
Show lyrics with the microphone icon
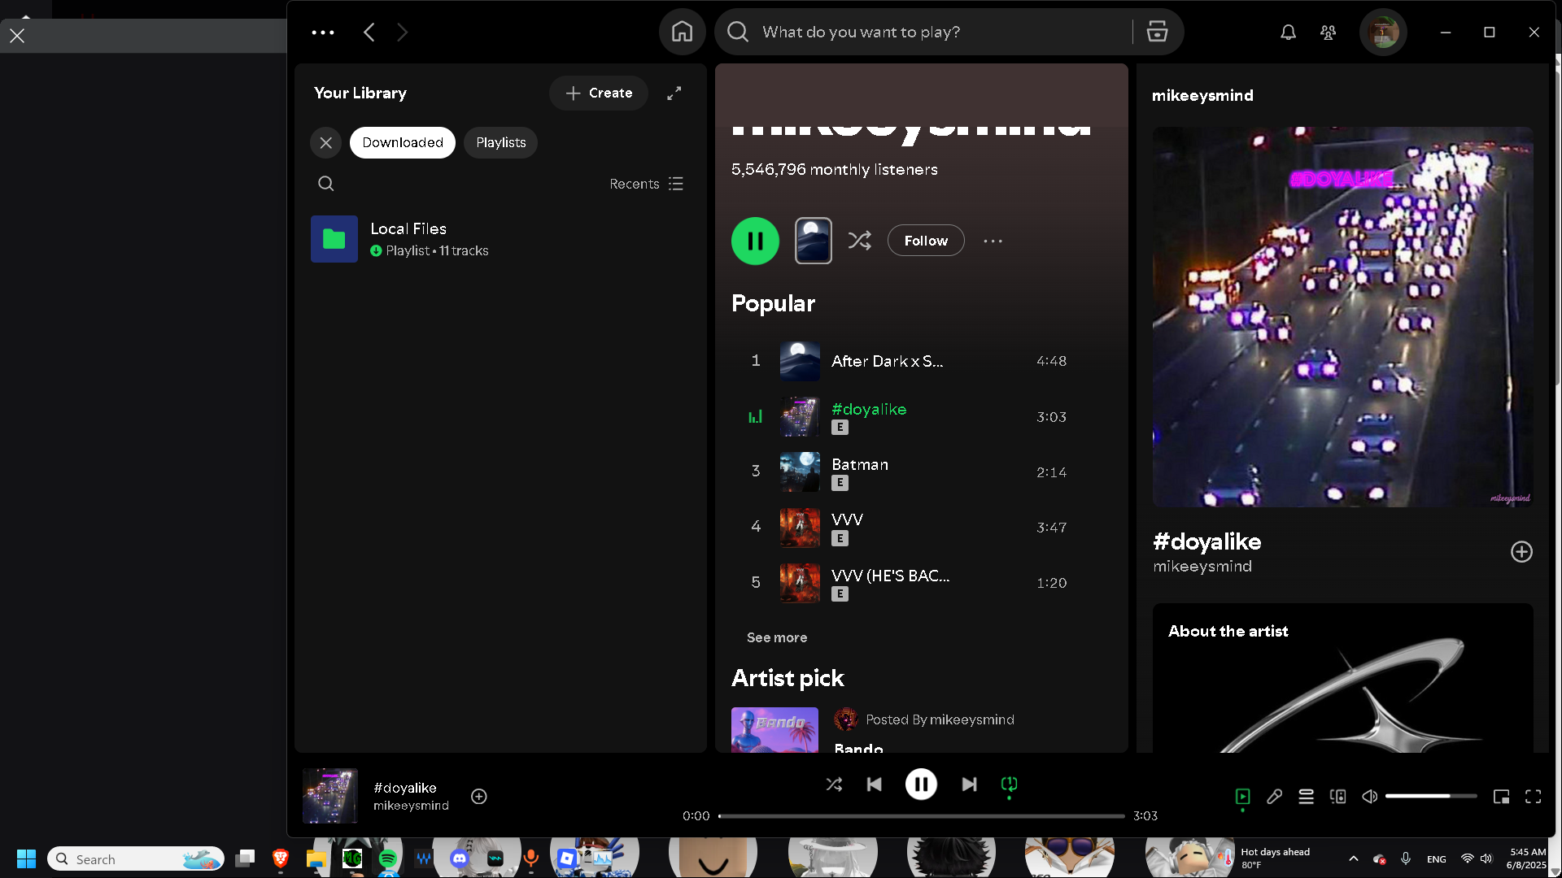point(1274,797)
